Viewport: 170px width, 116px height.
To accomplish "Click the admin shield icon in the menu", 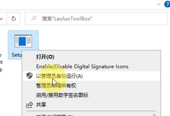I will [x=29, y=76].
